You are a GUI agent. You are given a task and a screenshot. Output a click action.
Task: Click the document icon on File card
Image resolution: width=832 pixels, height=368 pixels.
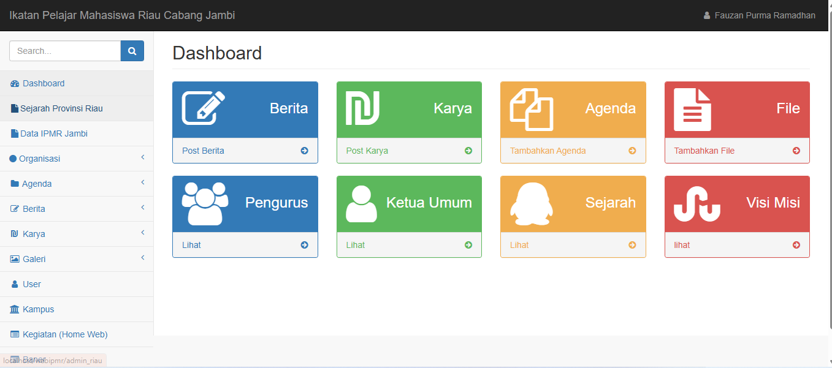[x=692, y=109]
